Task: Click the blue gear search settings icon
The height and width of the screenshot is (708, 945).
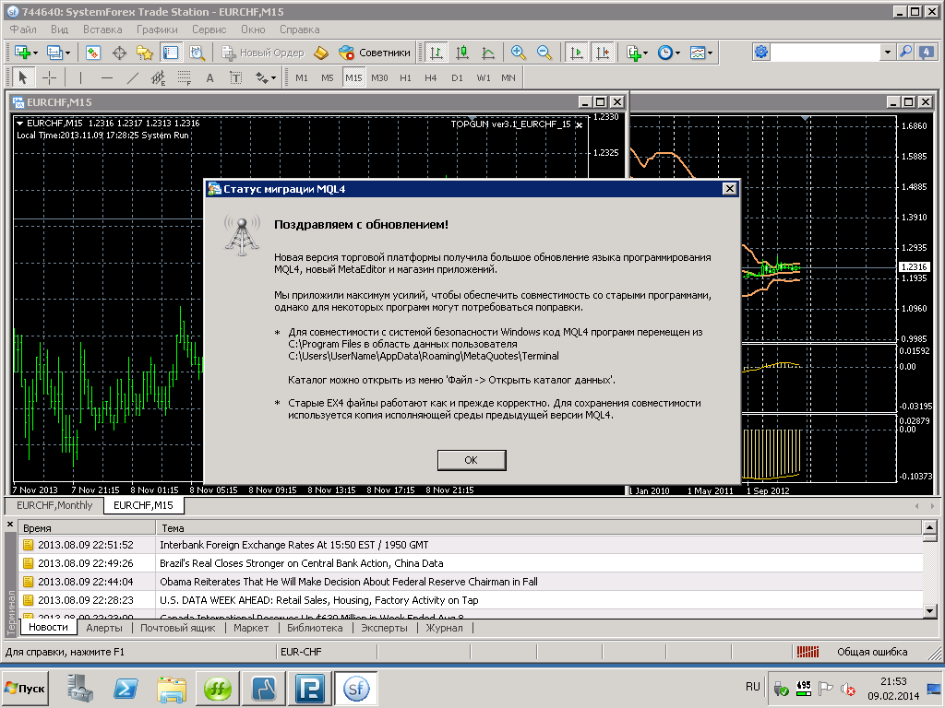Action: coord(761,53)
